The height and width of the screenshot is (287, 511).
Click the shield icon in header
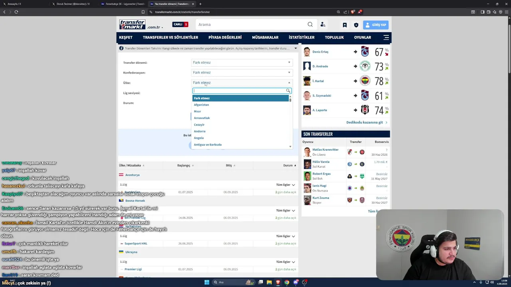(356, 25)
